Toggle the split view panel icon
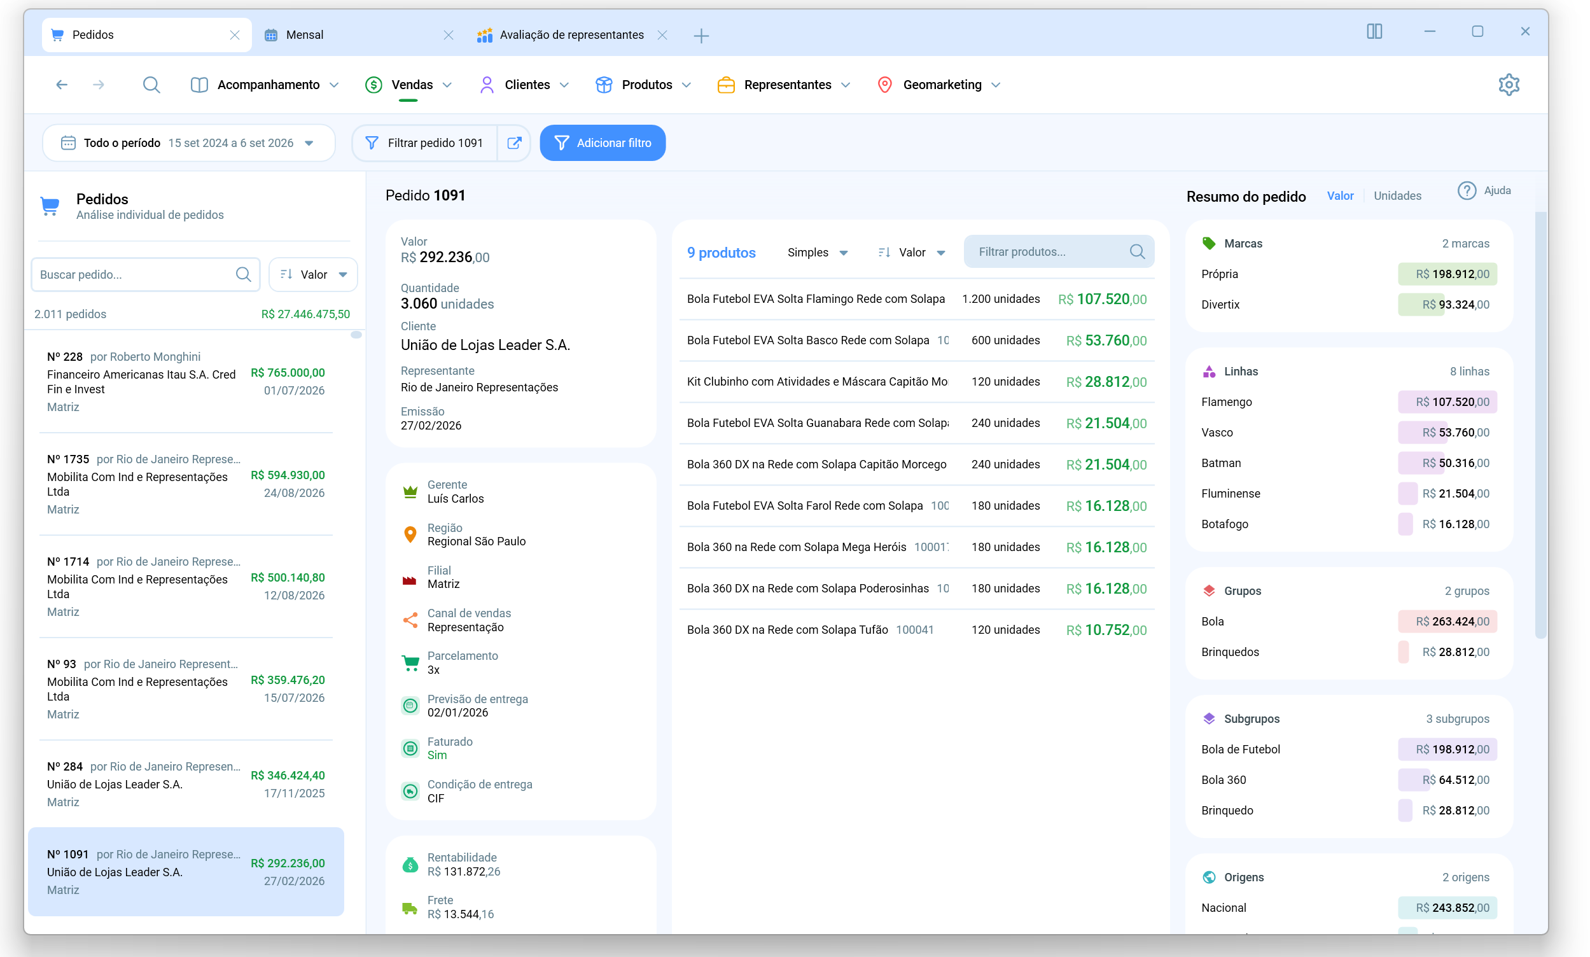Viewport: 1590px width, 957px height. [1374, 32]
